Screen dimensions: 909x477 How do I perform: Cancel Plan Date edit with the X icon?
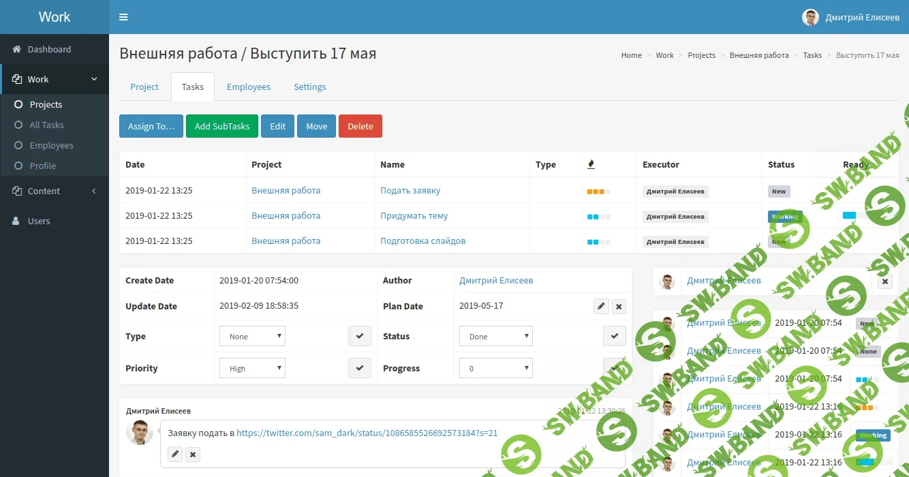pos(618,306)
